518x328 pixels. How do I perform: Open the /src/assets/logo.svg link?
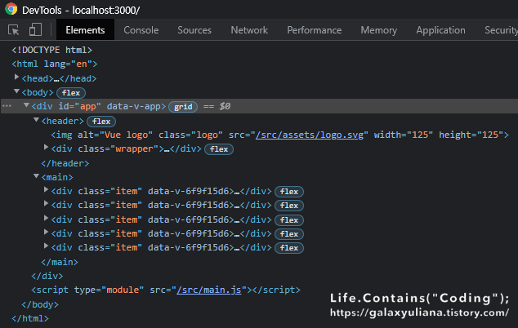coord(309,135)
